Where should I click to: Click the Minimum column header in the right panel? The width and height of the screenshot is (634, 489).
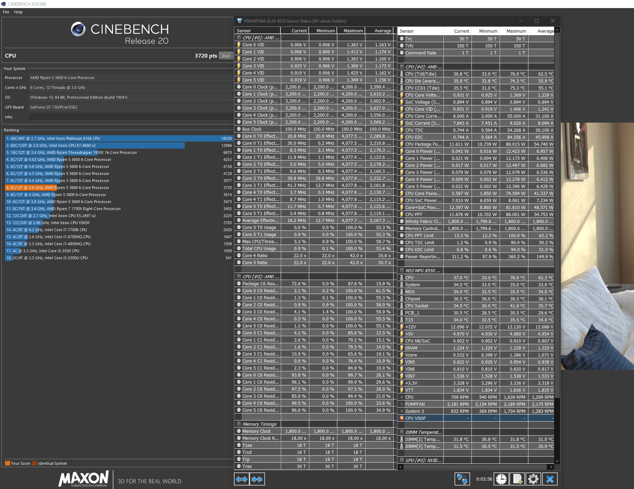coord(486,31)
